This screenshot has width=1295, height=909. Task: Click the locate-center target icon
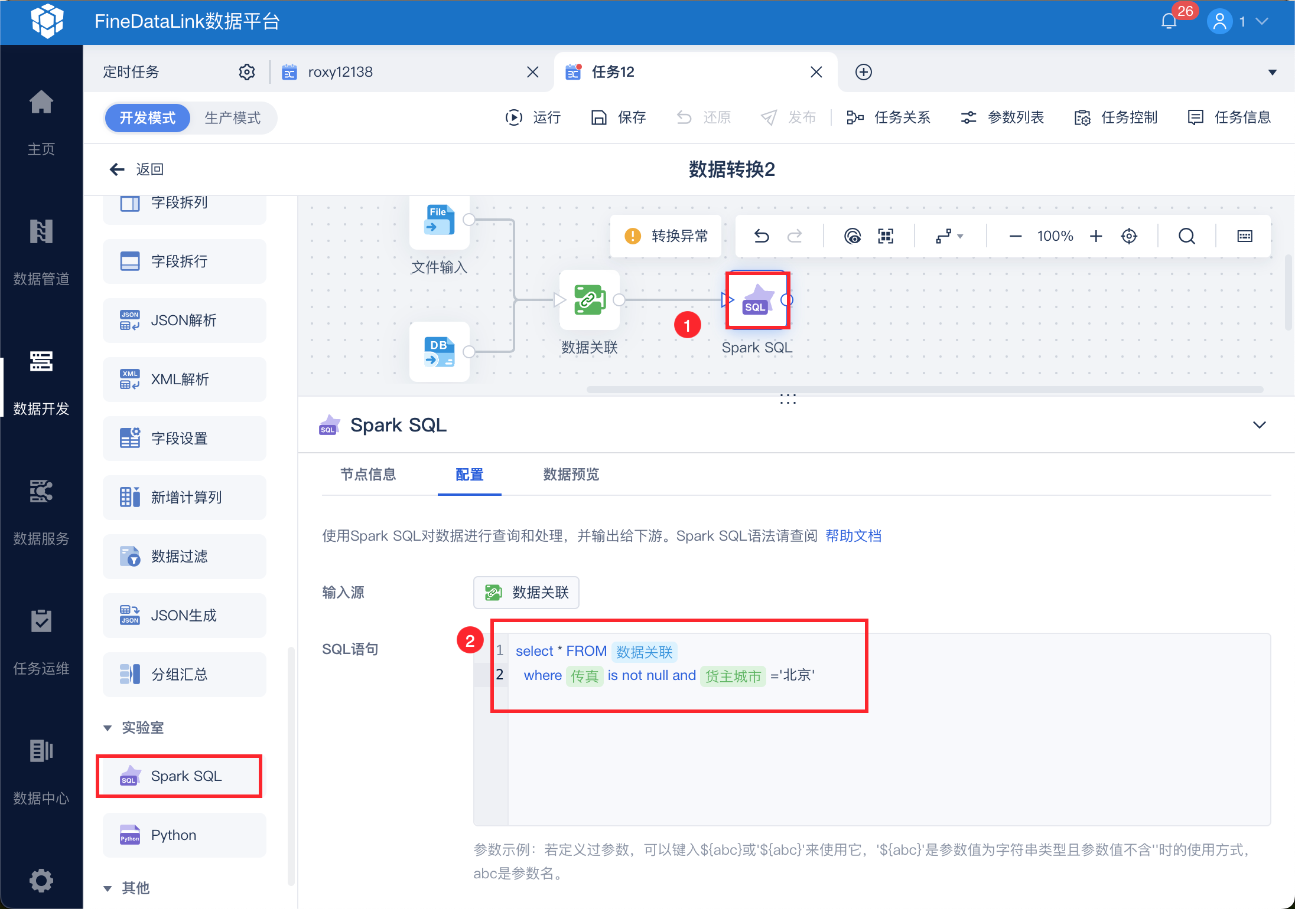coord(1128,236)
